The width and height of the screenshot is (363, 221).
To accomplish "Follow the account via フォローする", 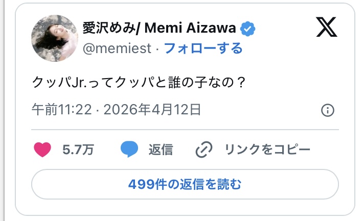I will click(202, 48).
